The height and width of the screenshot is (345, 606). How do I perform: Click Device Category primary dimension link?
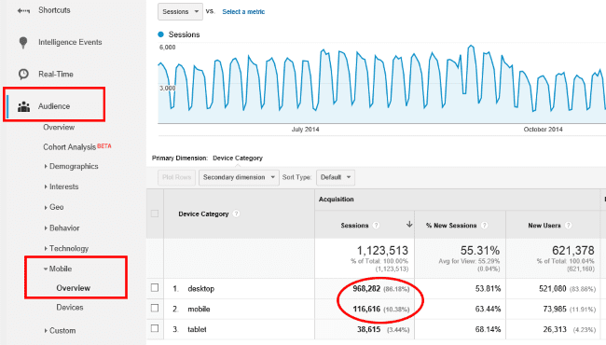(x=238, y=158)
